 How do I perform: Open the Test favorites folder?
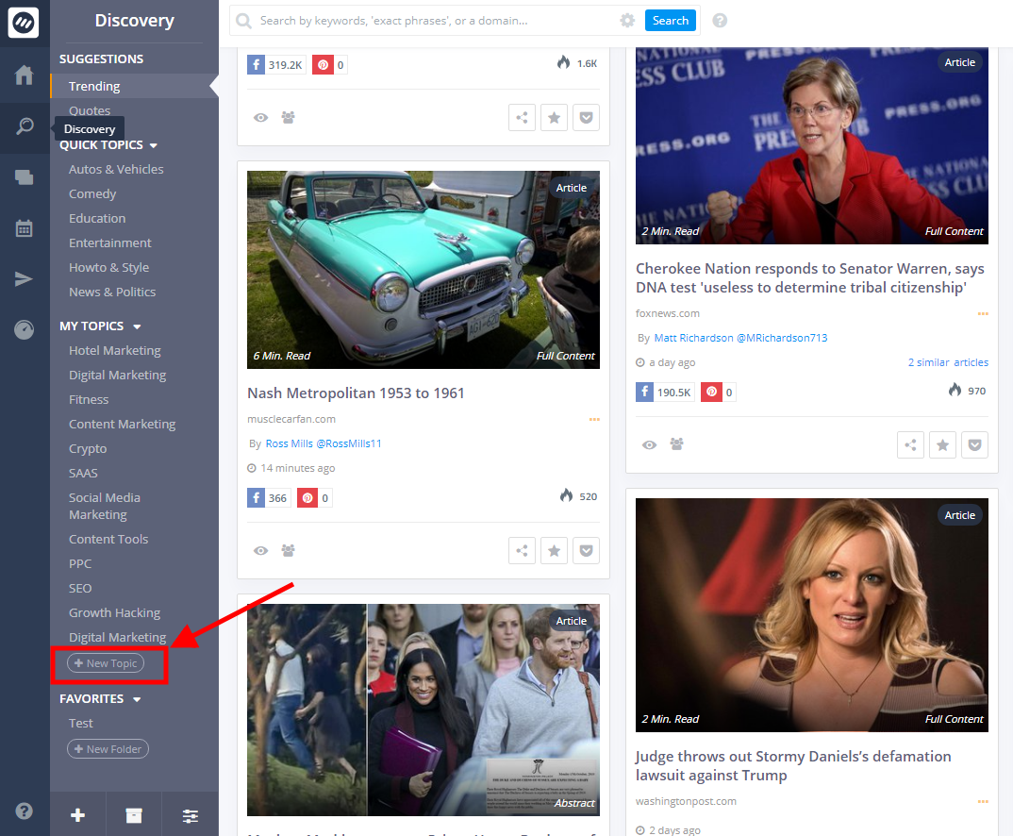tap(81, 723)
